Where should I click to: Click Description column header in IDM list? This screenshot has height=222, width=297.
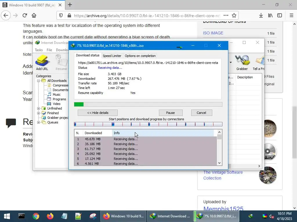click(x=248, y=77)
